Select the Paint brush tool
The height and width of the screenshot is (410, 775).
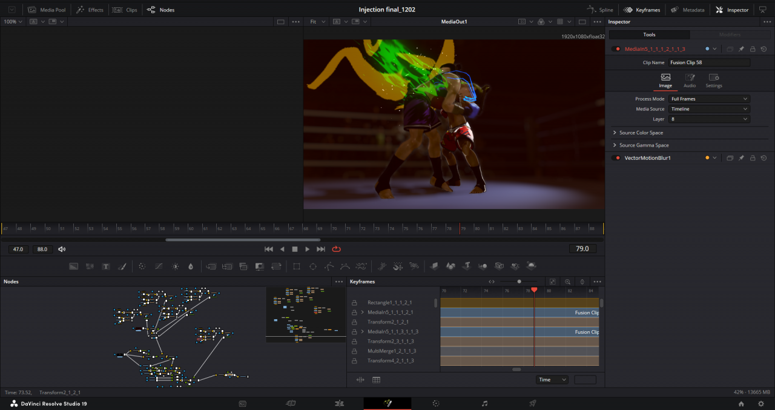point(122,266)
